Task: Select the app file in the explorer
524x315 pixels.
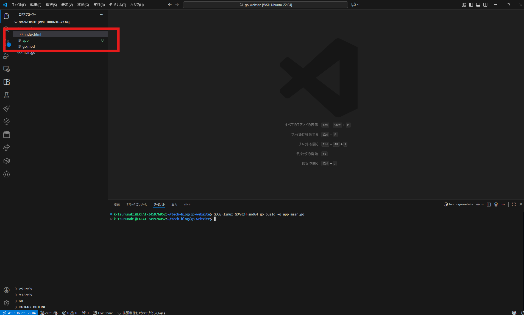Action: (x=60, y=40)
